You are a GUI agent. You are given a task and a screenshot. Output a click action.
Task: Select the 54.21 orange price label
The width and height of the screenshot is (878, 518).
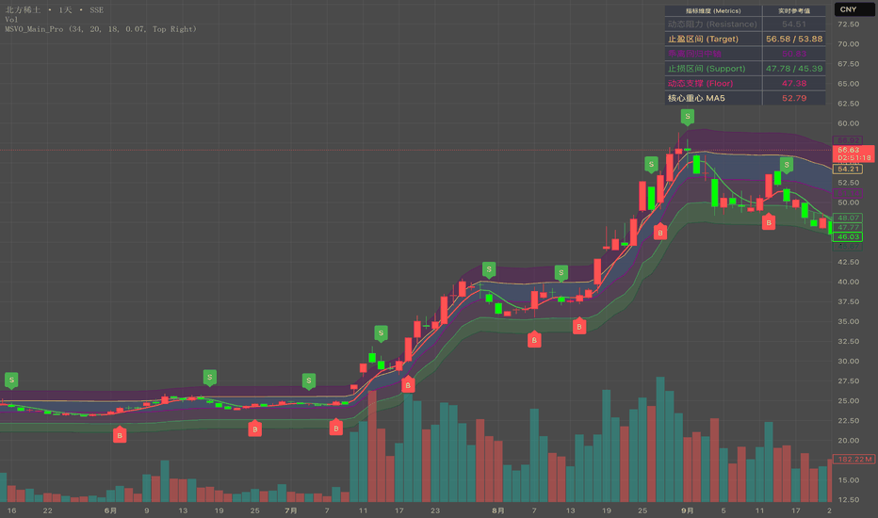848,170
